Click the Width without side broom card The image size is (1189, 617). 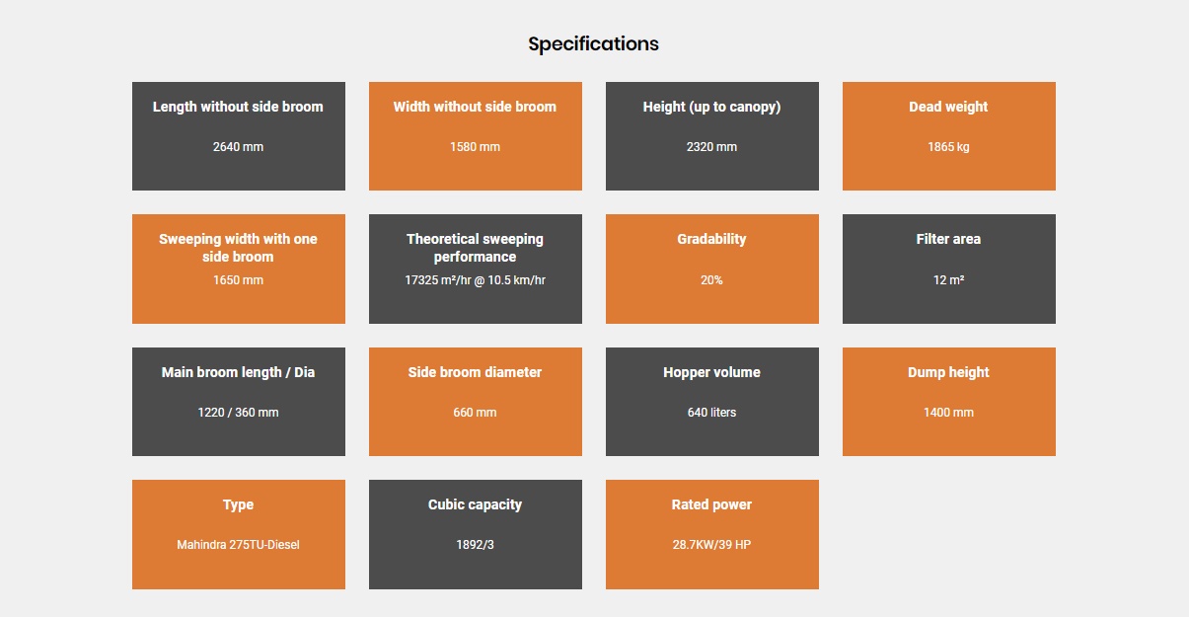point(476,136)
